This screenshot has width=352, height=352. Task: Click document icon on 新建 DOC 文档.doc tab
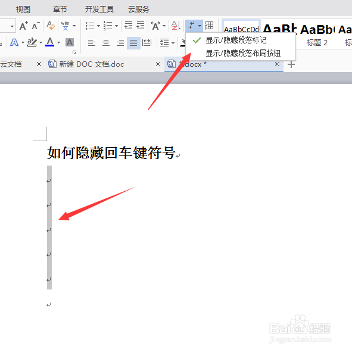(52, 64)
